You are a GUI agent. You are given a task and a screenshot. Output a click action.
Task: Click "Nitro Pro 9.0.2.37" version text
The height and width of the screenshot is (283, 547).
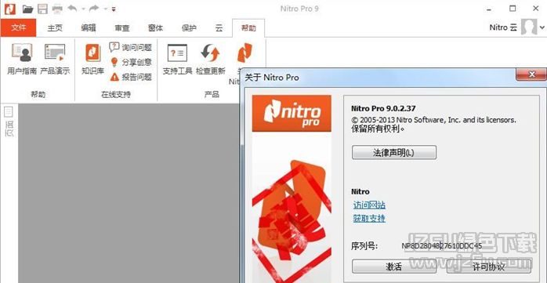coord(383,109)
